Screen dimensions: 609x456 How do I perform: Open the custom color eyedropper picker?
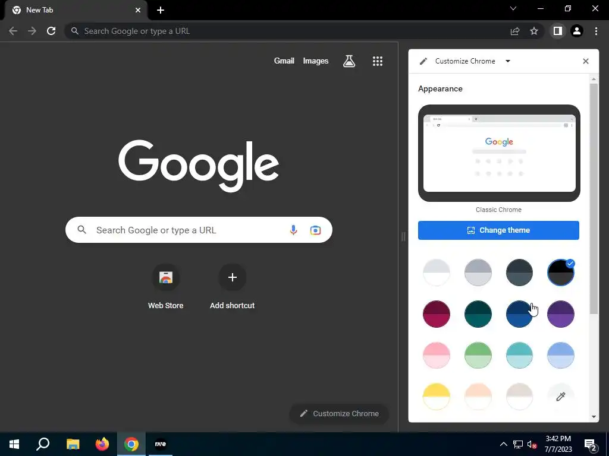coord(560,397)
